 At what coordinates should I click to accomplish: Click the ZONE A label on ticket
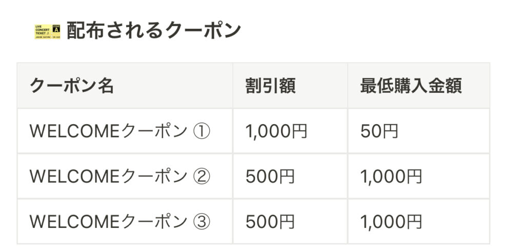pos(56,29)
